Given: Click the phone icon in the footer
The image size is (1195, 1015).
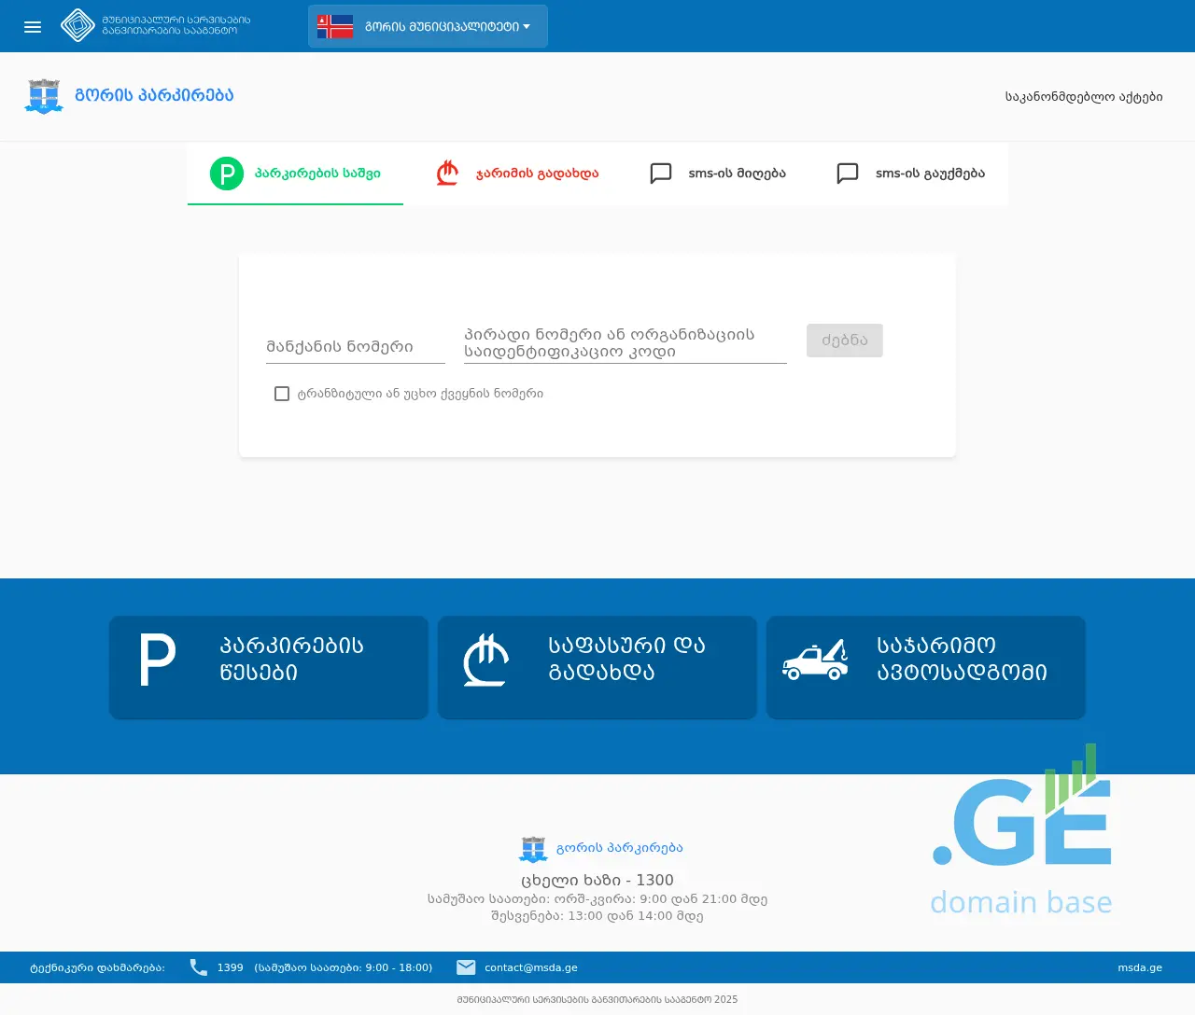Looking at the screenshot, I should pos(199,967).
